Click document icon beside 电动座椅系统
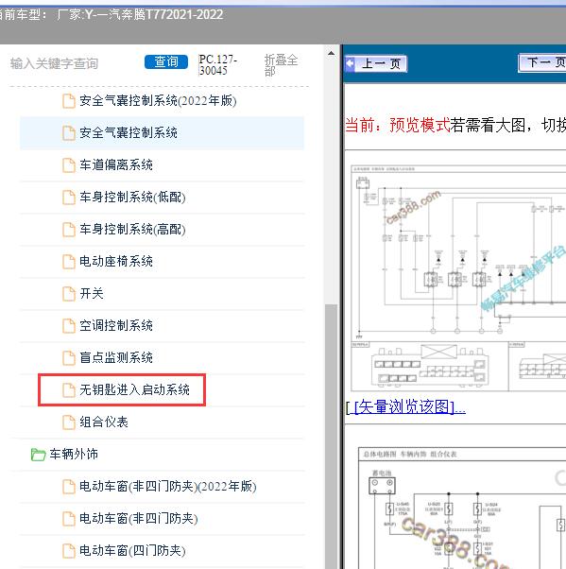 [68, 262]
